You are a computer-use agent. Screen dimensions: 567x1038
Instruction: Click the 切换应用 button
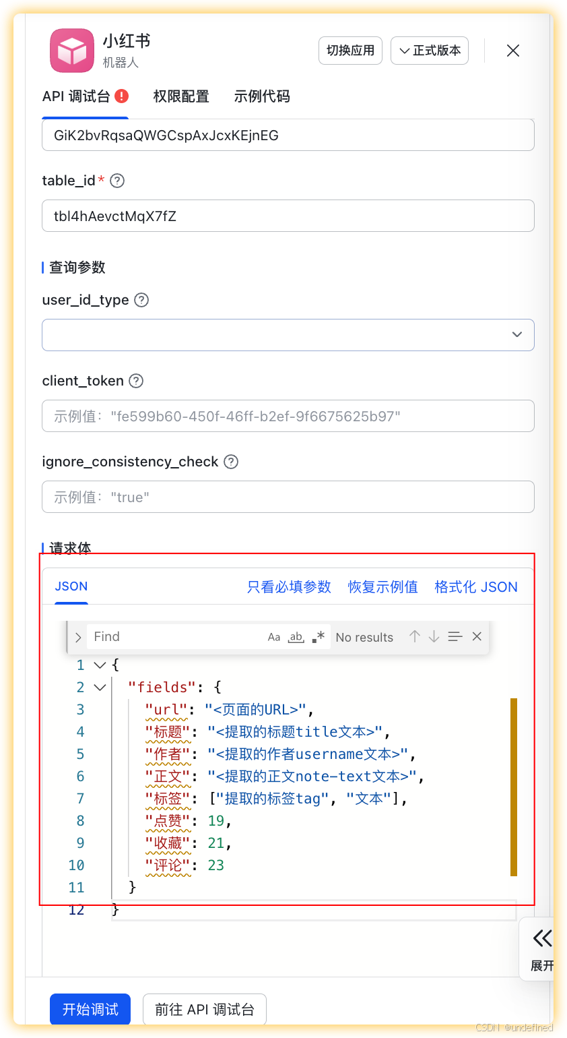350,51
